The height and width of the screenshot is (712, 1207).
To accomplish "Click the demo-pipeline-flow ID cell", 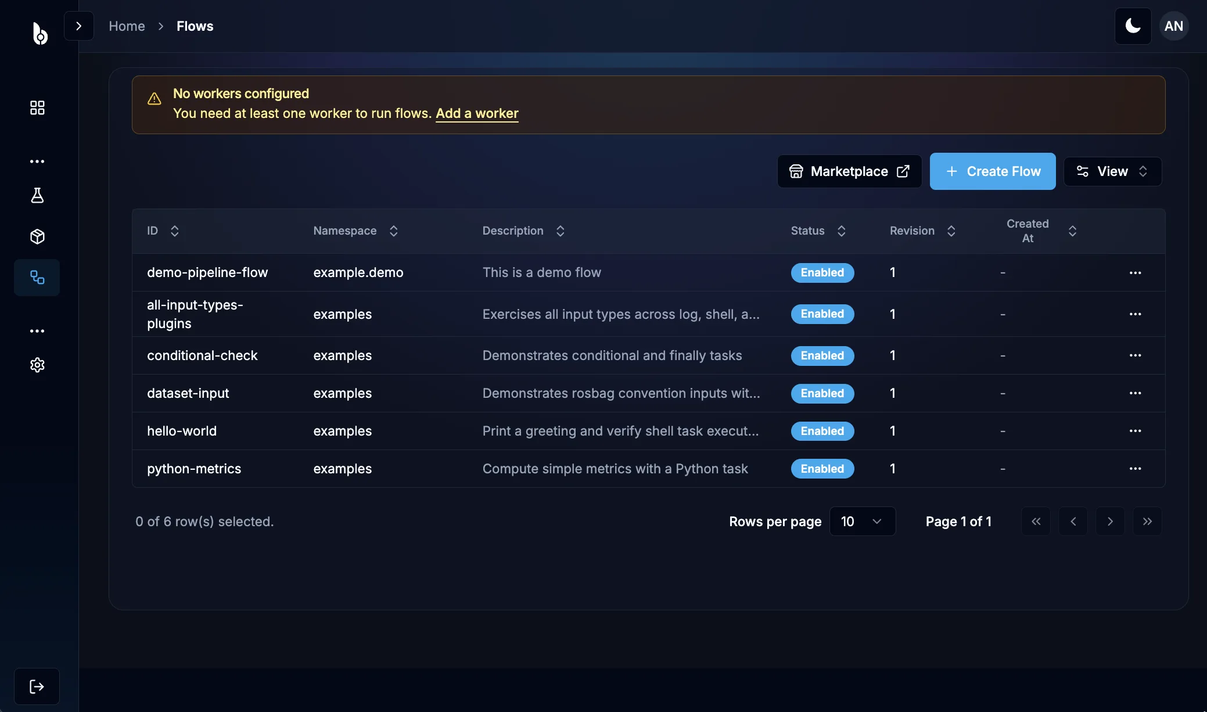I will [x=207, y=273].
